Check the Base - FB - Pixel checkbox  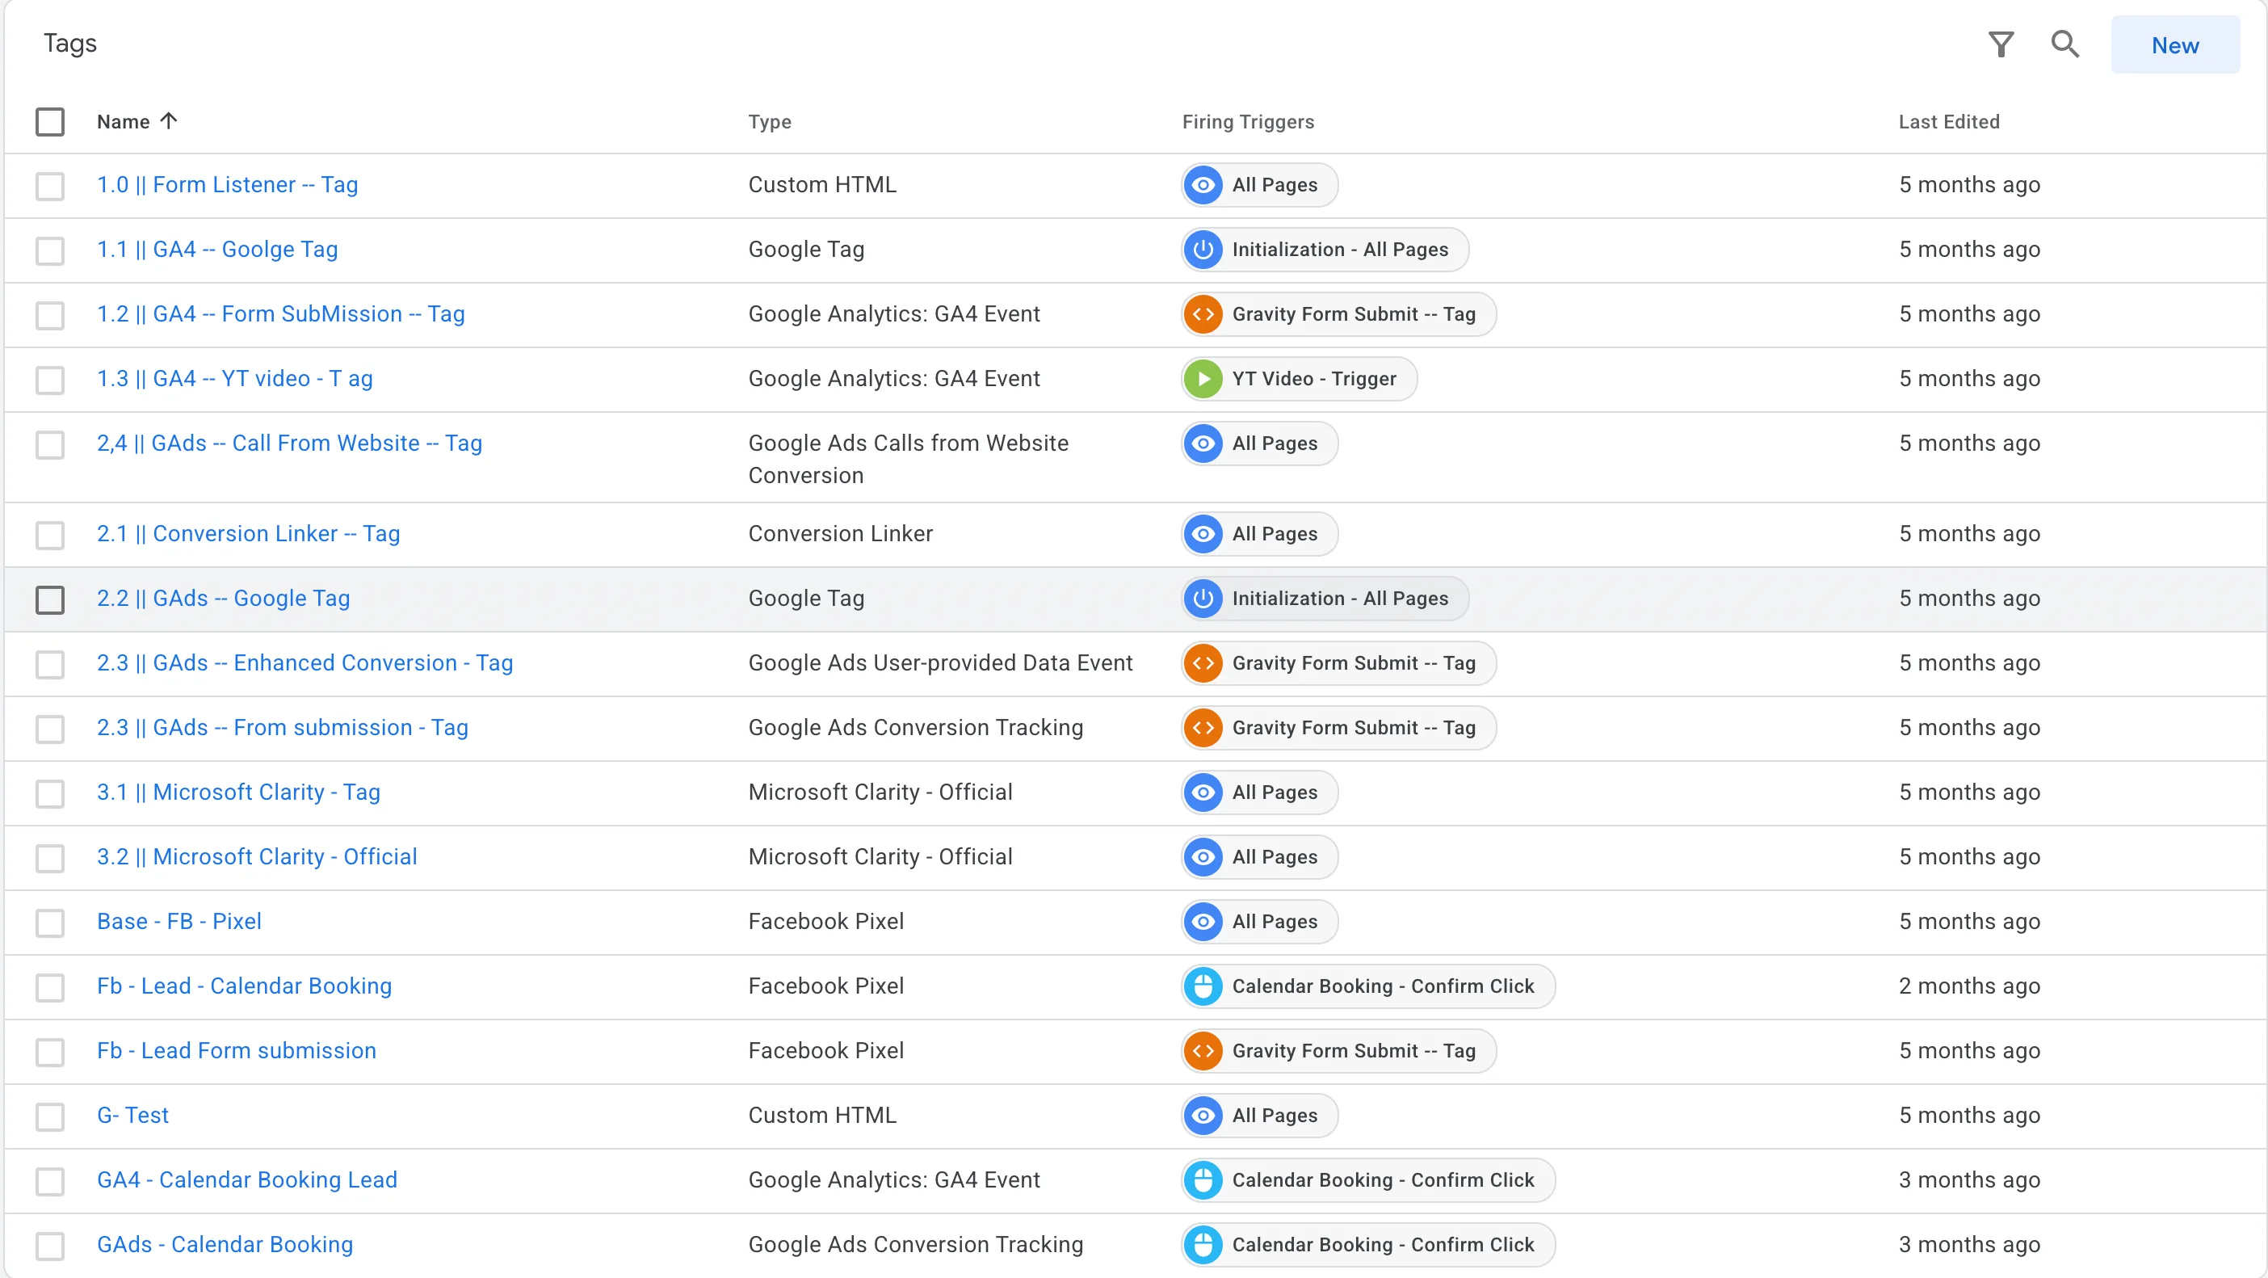click(50, 923)
